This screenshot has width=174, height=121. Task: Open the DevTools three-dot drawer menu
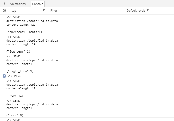[x=4, y=4]
